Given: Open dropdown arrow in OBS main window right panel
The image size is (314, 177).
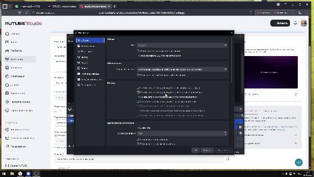Looking at the screenshot, I should pyautogui.click(x=240, y=109).
